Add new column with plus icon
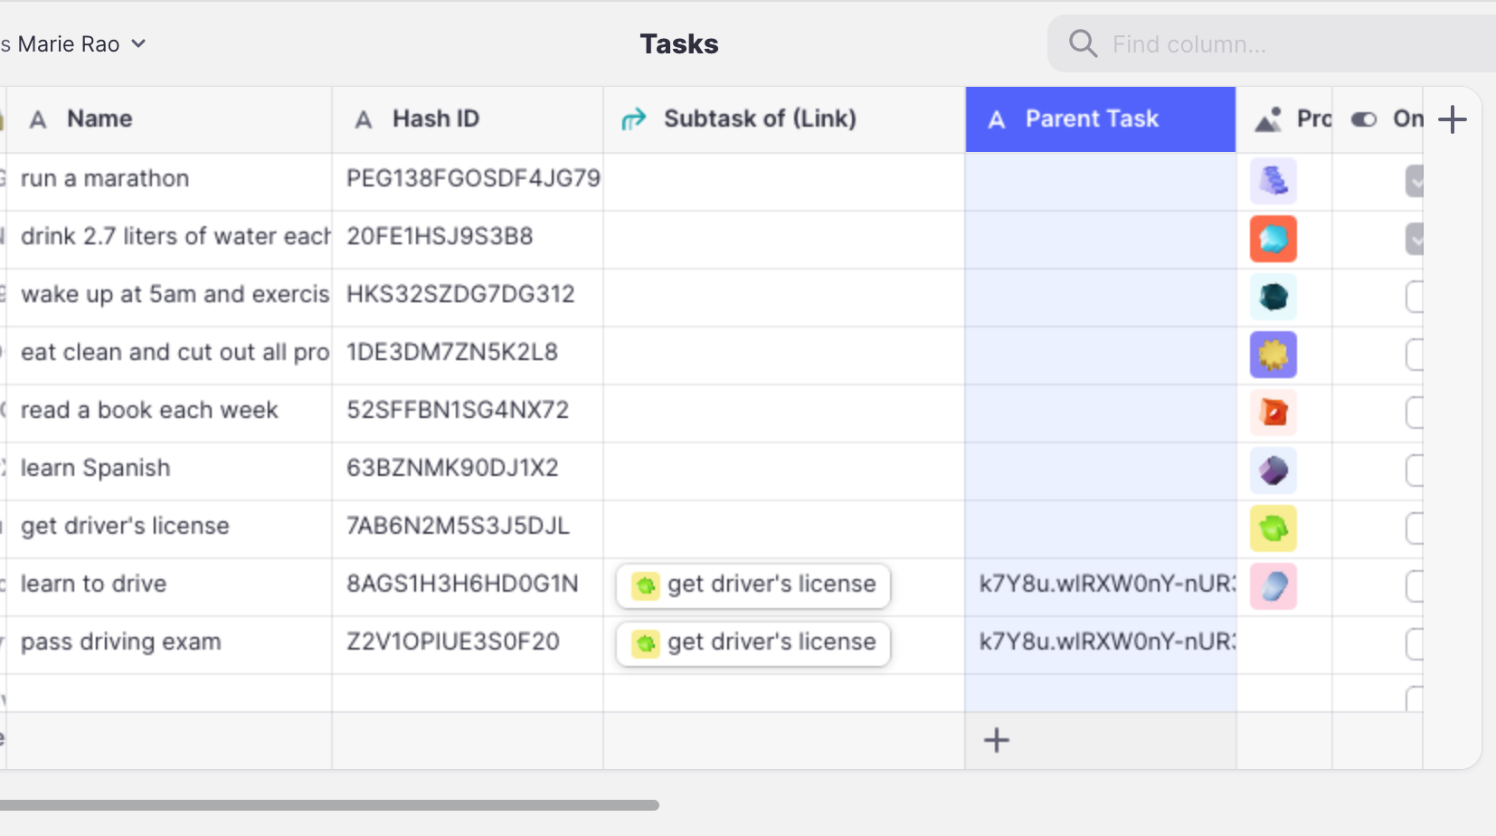The width and height of the screenshot is (1496, 836). (x=1452, y=119)
